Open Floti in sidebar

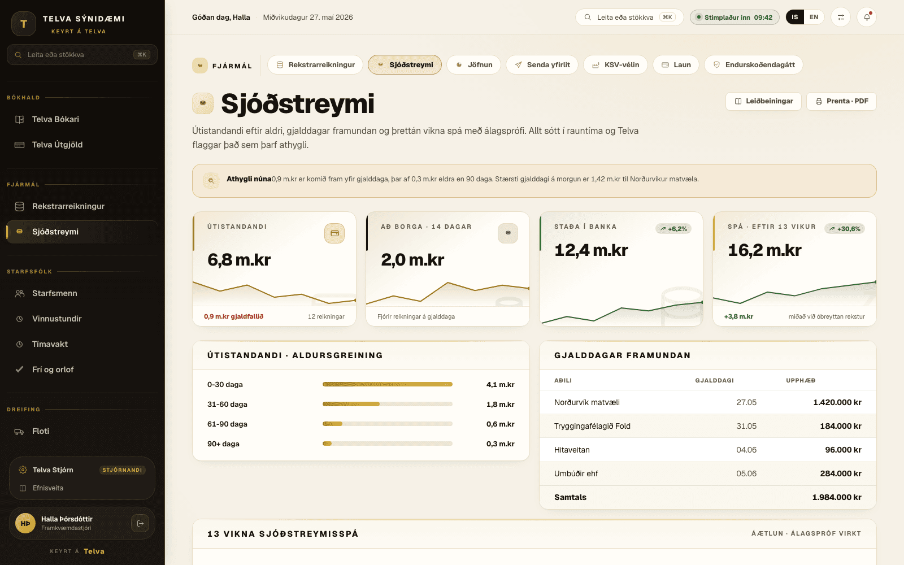pos(82,431)
